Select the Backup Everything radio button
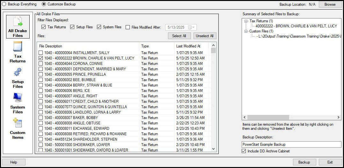 pos(4,4)
